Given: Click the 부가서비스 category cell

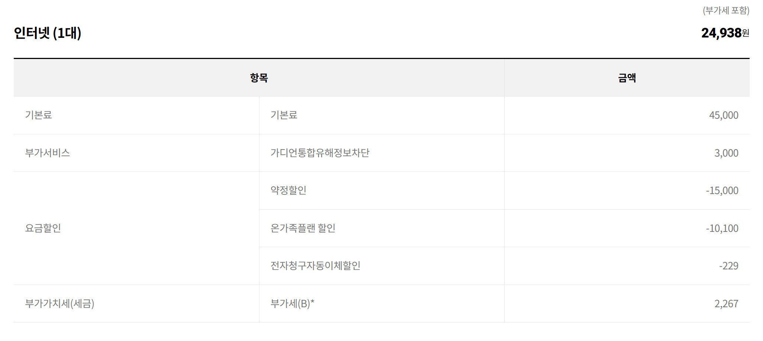Looking at the screenshot, I should 48,153.
